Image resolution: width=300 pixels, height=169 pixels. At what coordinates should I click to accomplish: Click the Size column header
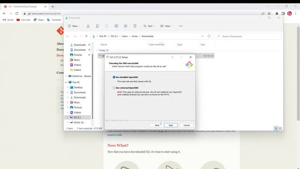coord(202,45)
